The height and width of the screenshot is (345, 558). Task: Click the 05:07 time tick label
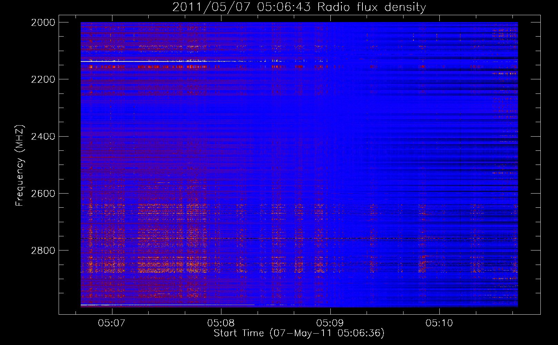pyautogui.click(x=111, y=323)
